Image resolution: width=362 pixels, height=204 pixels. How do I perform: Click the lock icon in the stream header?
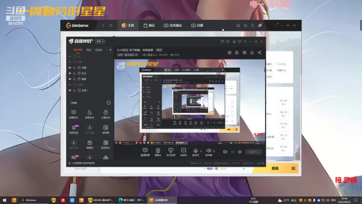tap(237, 53)
